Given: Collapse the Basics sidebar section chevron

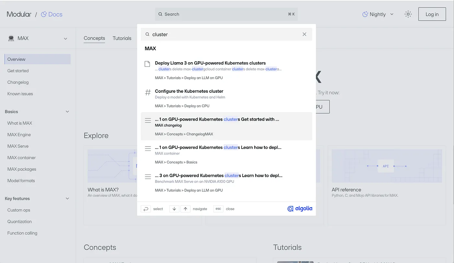Looking at the screenshot, I should (67, 112).
